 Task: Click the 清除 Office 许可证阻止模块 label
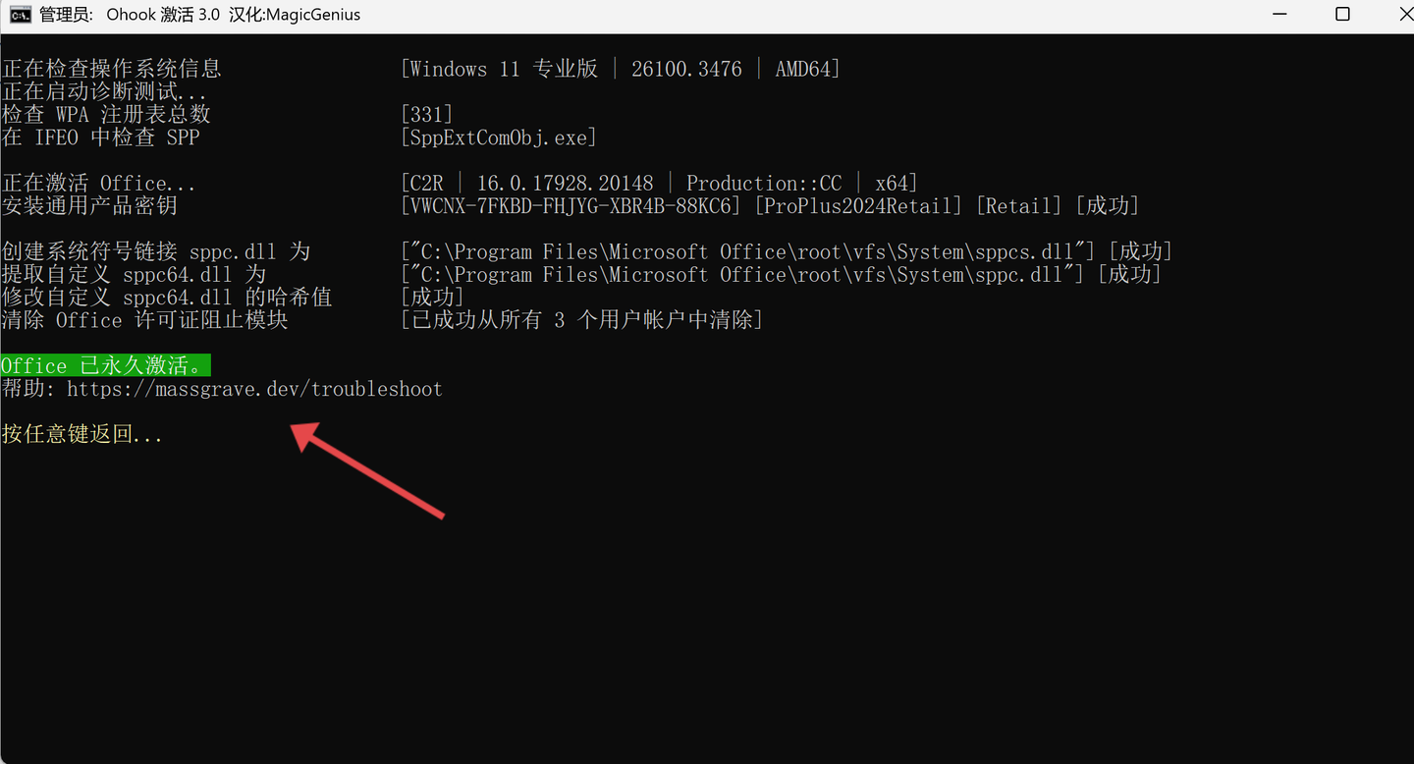click(144, 320)
